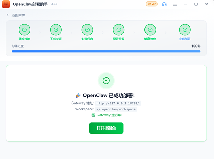This screenshot has height=159, width=214.
Task: Click the 配置参数 step label
Action: (119, 39)
